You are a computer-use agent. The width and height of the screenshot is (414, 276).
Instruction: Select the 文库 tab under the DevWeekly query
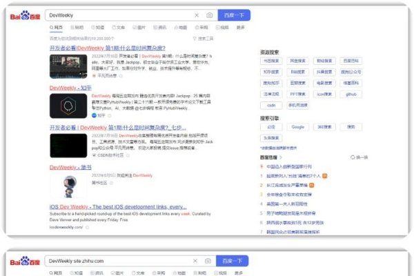[118, 28]
